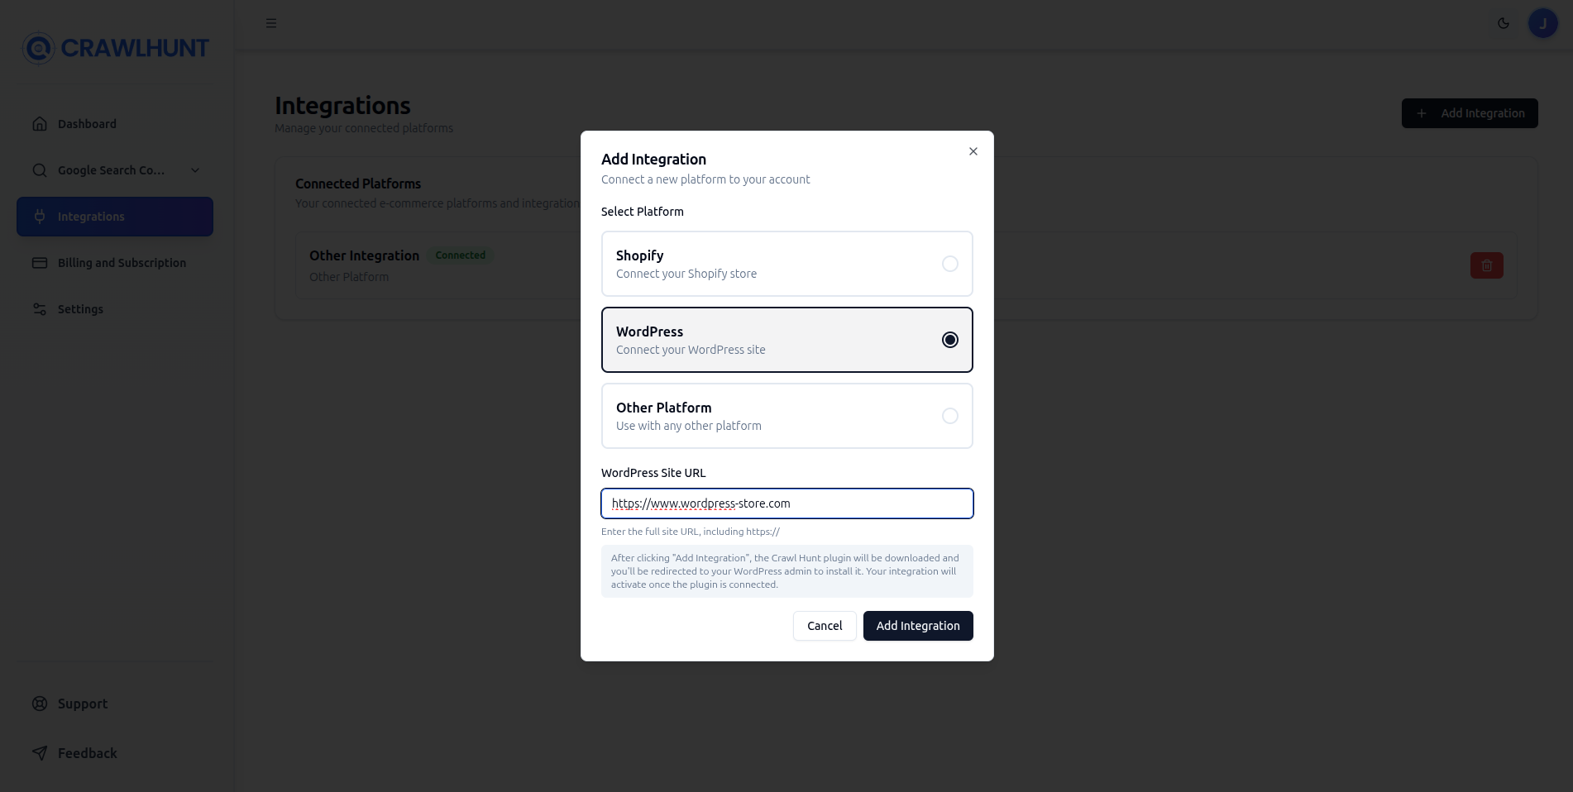
Task: Open Billing and Subscription via its card icon
Action: pyautogui.click(x=39, y=262)
